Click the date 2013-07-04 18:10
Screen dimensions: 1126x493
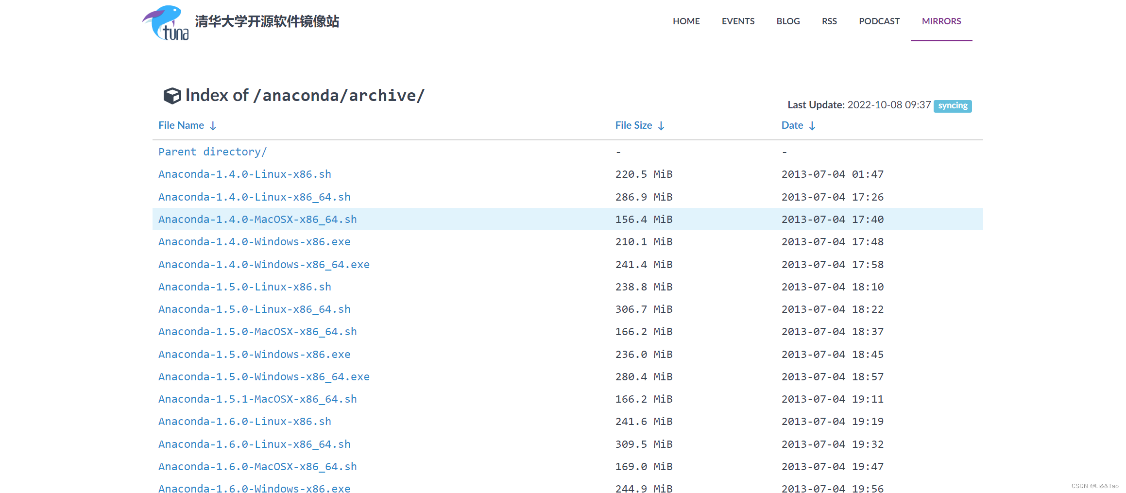[833, 287]
